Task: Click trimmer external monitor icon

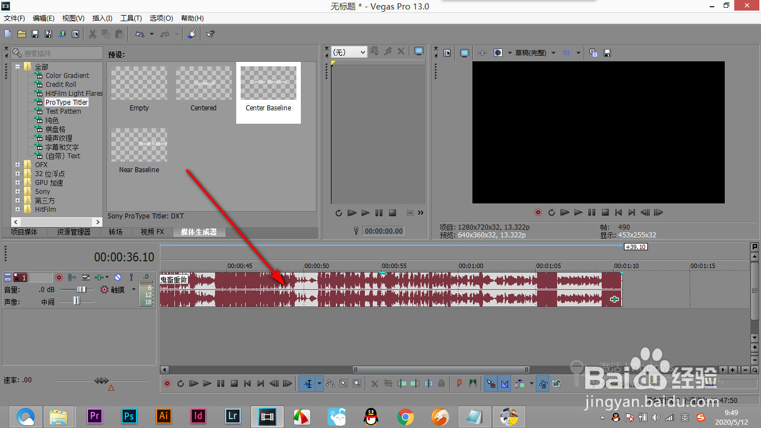Action: tap(419, 51)
